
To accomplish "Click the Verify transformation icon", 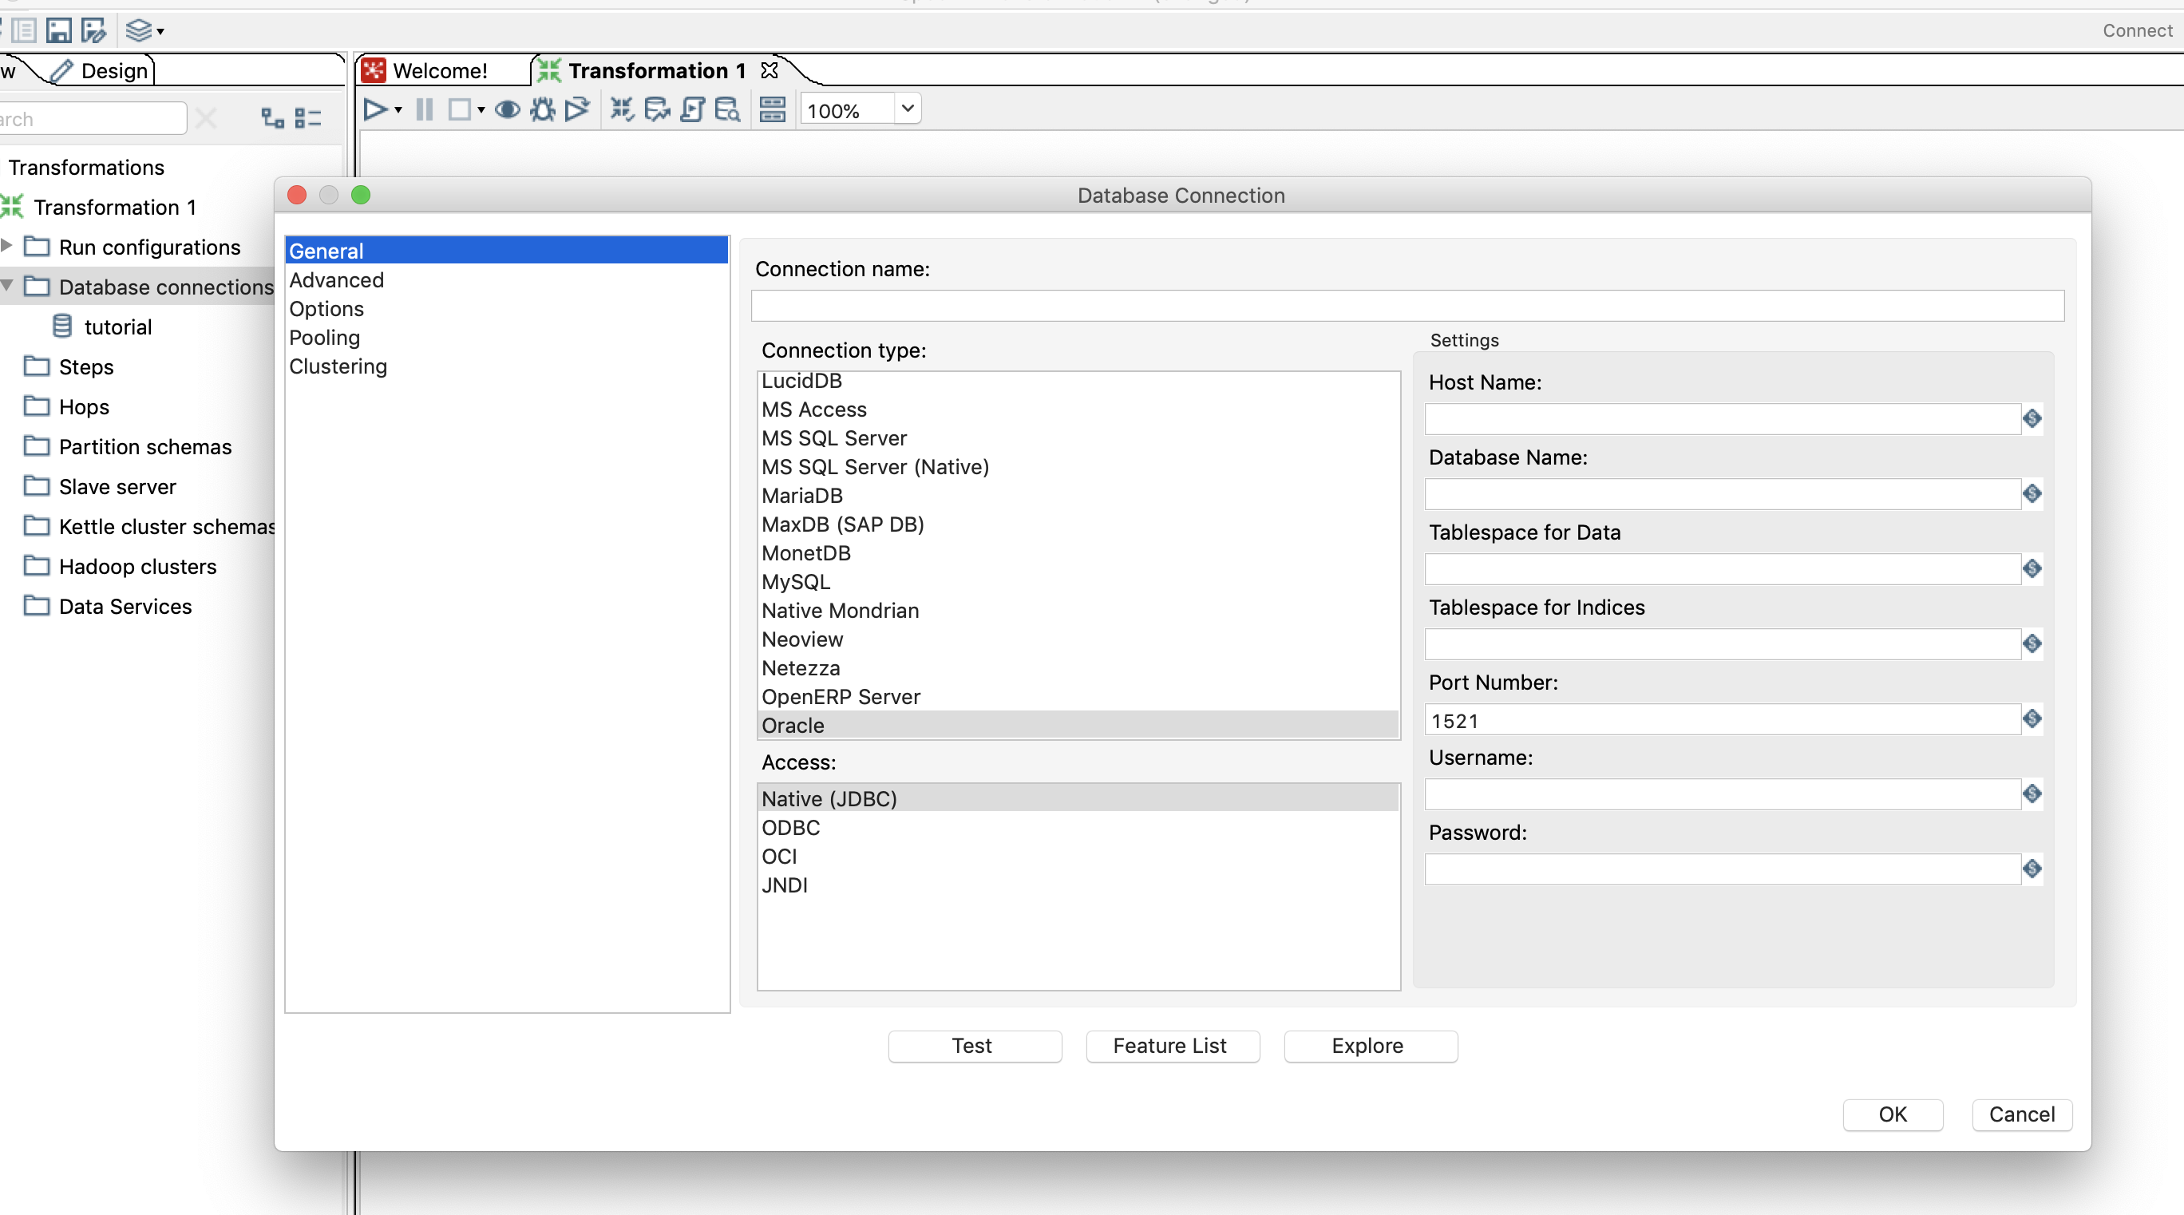I will (x=622, y=109).
